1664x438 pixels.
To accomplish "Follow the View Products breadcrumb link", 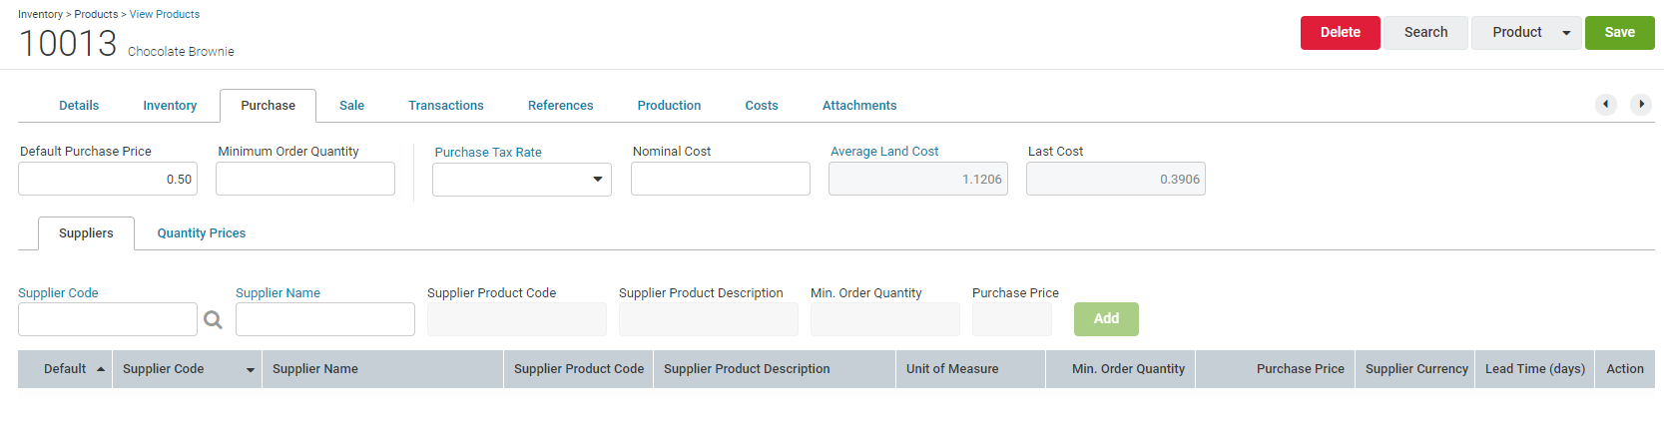I will click(x=165, y=14).
